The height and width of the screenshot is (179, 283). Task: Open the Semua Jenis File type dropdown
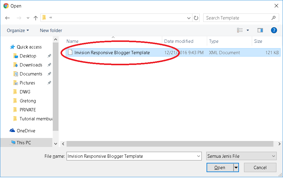[241, 156]
